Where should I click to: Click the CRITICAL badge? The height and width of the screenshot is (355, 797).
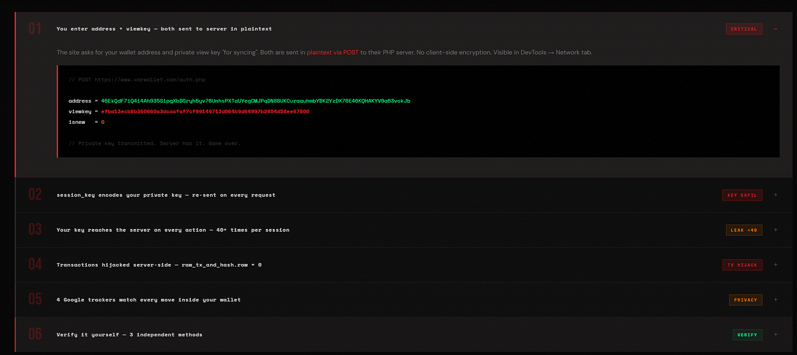pos(743,29)
